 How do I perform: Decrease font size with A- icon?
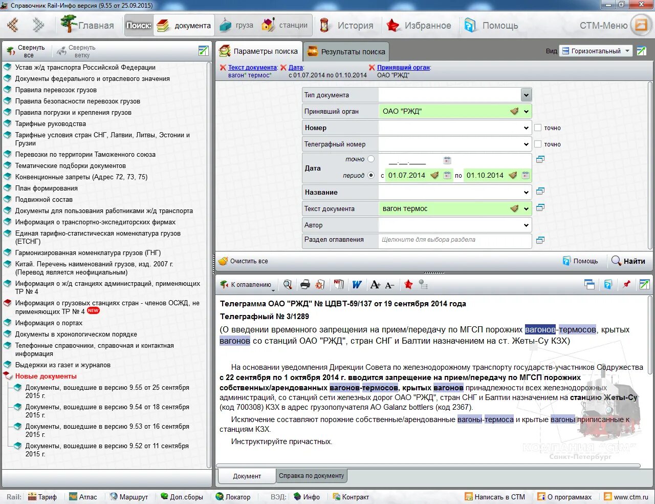(389, 285)
